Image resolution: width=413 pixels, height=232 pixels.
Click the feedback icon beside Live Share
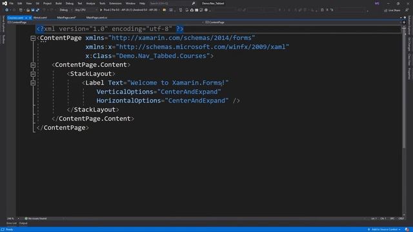tap(407, 10)
